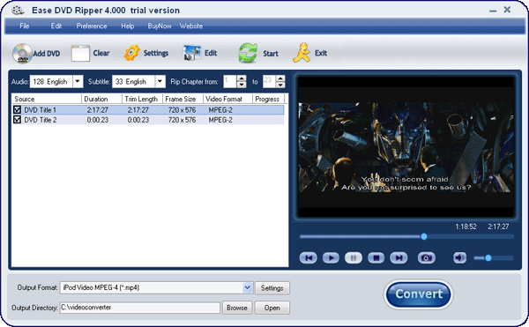This screenshot has height=327, width=529.
Task: Jump to previous chapter in player
Action: point(308,258)
